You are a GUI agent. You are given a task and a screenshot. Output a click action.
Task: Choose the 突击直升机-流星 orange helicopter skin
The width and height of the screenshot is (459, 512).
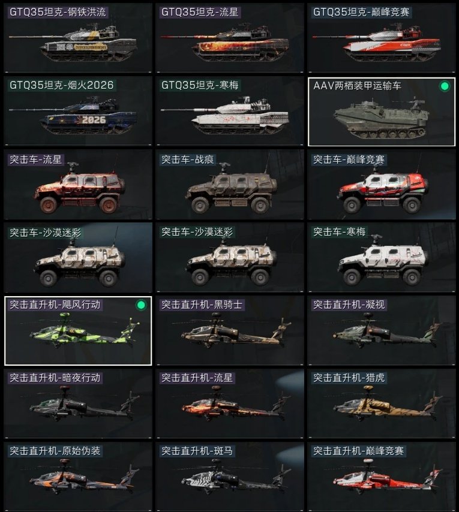pyautogui.click(x=230, y=403)
